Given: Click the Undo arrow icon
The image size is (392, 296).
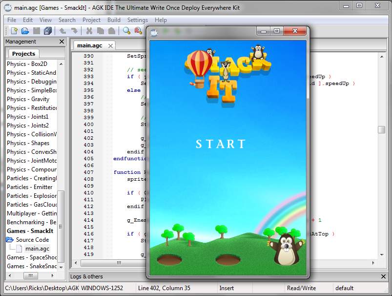Looking at the screenshot, I should [x=62, y=31].
